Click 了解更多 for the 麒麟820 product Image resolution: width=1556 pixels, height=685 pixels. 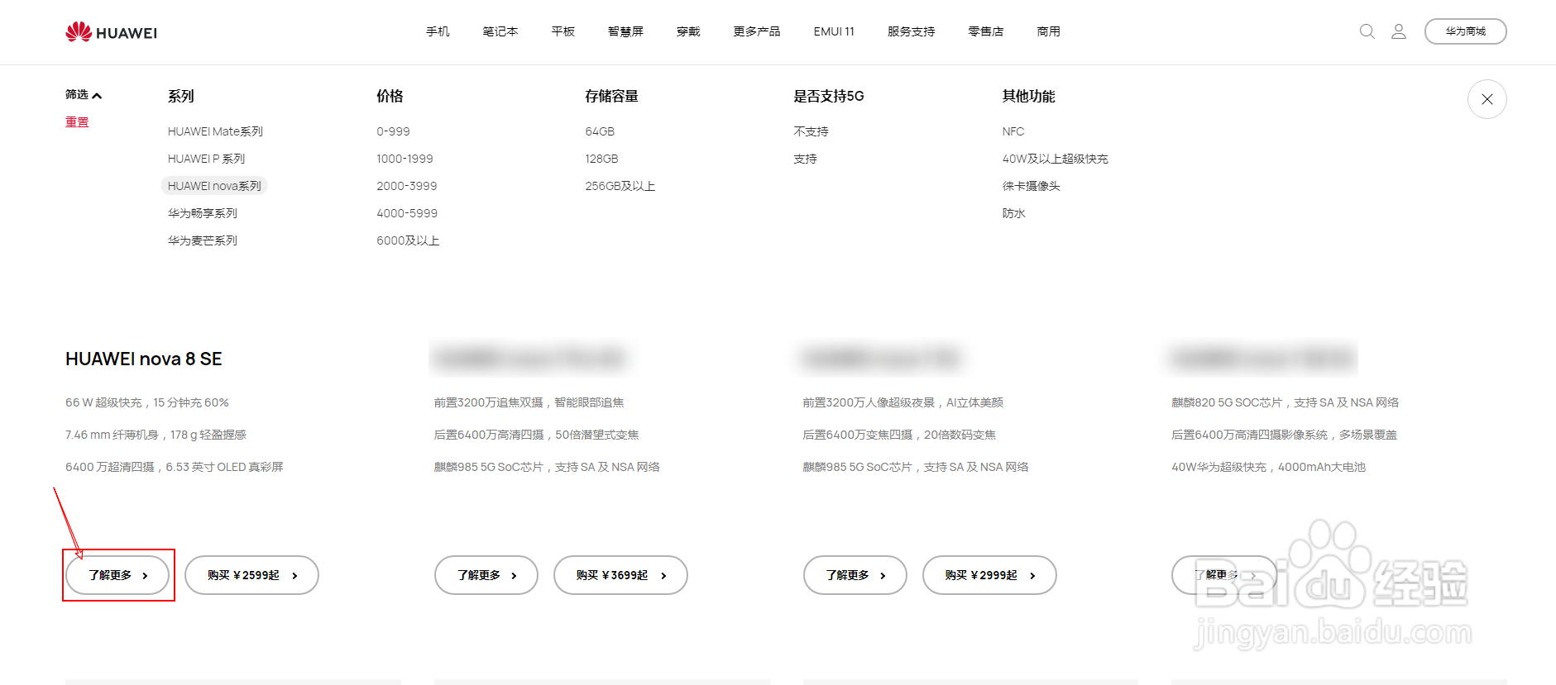1223,575
